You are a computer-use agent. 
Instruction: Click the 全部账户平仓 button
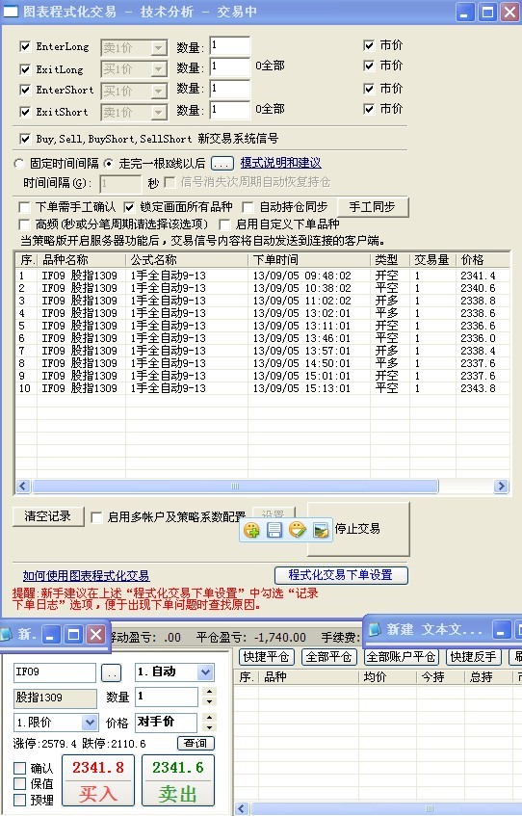(x=402, y=657)
